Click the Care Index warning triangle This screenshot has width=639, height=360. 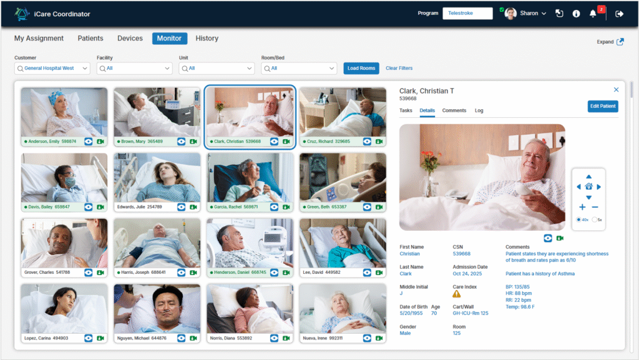click(457, 294)
